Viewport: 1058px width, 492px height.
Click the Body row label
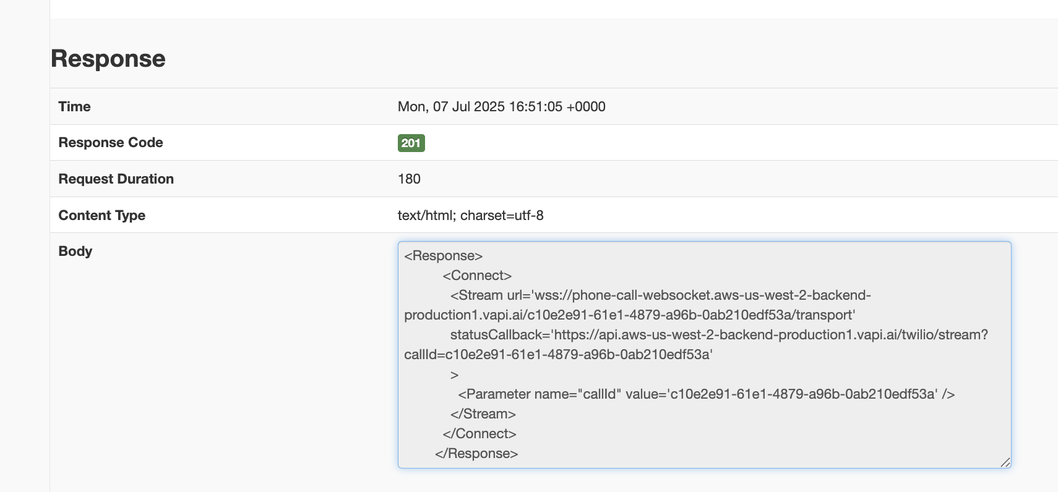point(75,251)
